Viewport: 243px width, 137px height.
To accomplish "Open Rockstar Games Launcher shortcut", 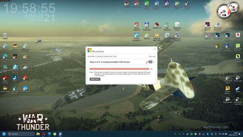I will click(228, 90).
